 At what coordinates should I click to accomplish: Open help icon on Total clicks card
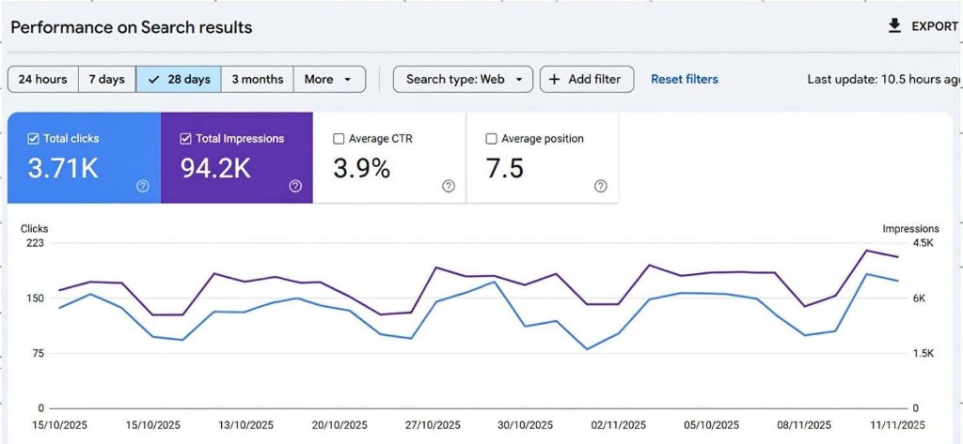click(143, 186)
